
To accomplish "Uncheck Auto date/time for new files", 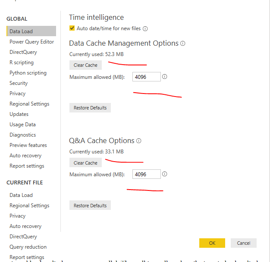I will pyautogui.click(x=72, y=28).
